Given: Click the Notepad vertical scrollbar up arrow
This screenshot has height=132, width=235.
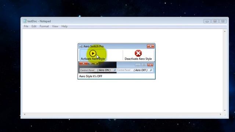Looking at the screenshot, I should coord(225,31).
